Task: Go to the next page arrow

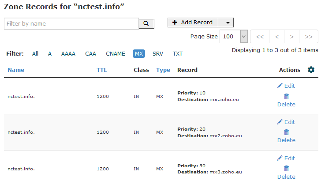Action: pos(292,37)
